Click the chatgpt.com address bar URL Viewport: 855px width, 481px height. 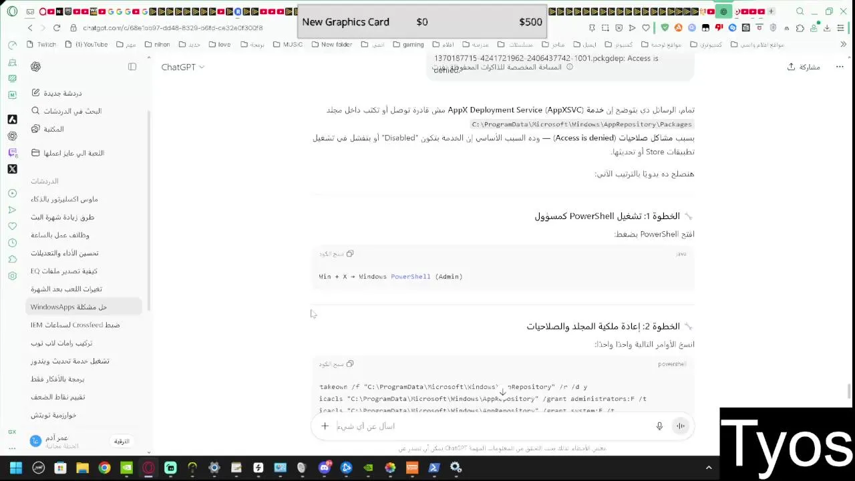click(172, 28)
